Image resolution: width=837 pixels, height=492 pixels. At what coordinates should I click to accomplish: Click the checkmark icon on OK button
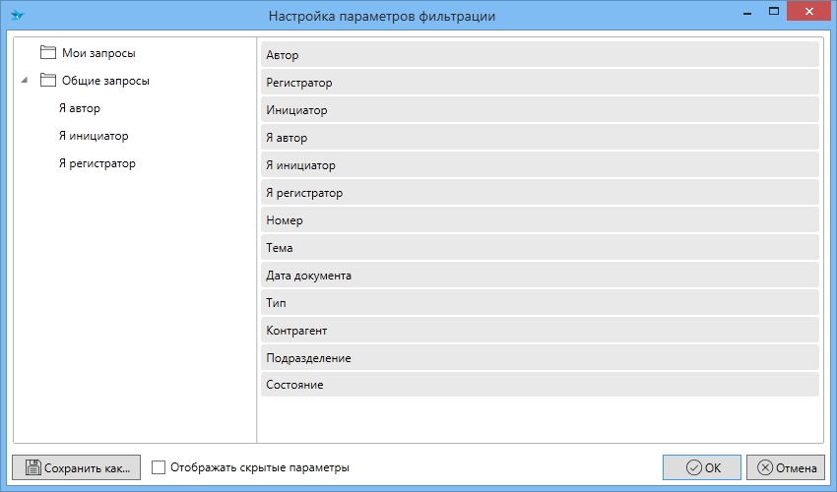coord(693,468)
